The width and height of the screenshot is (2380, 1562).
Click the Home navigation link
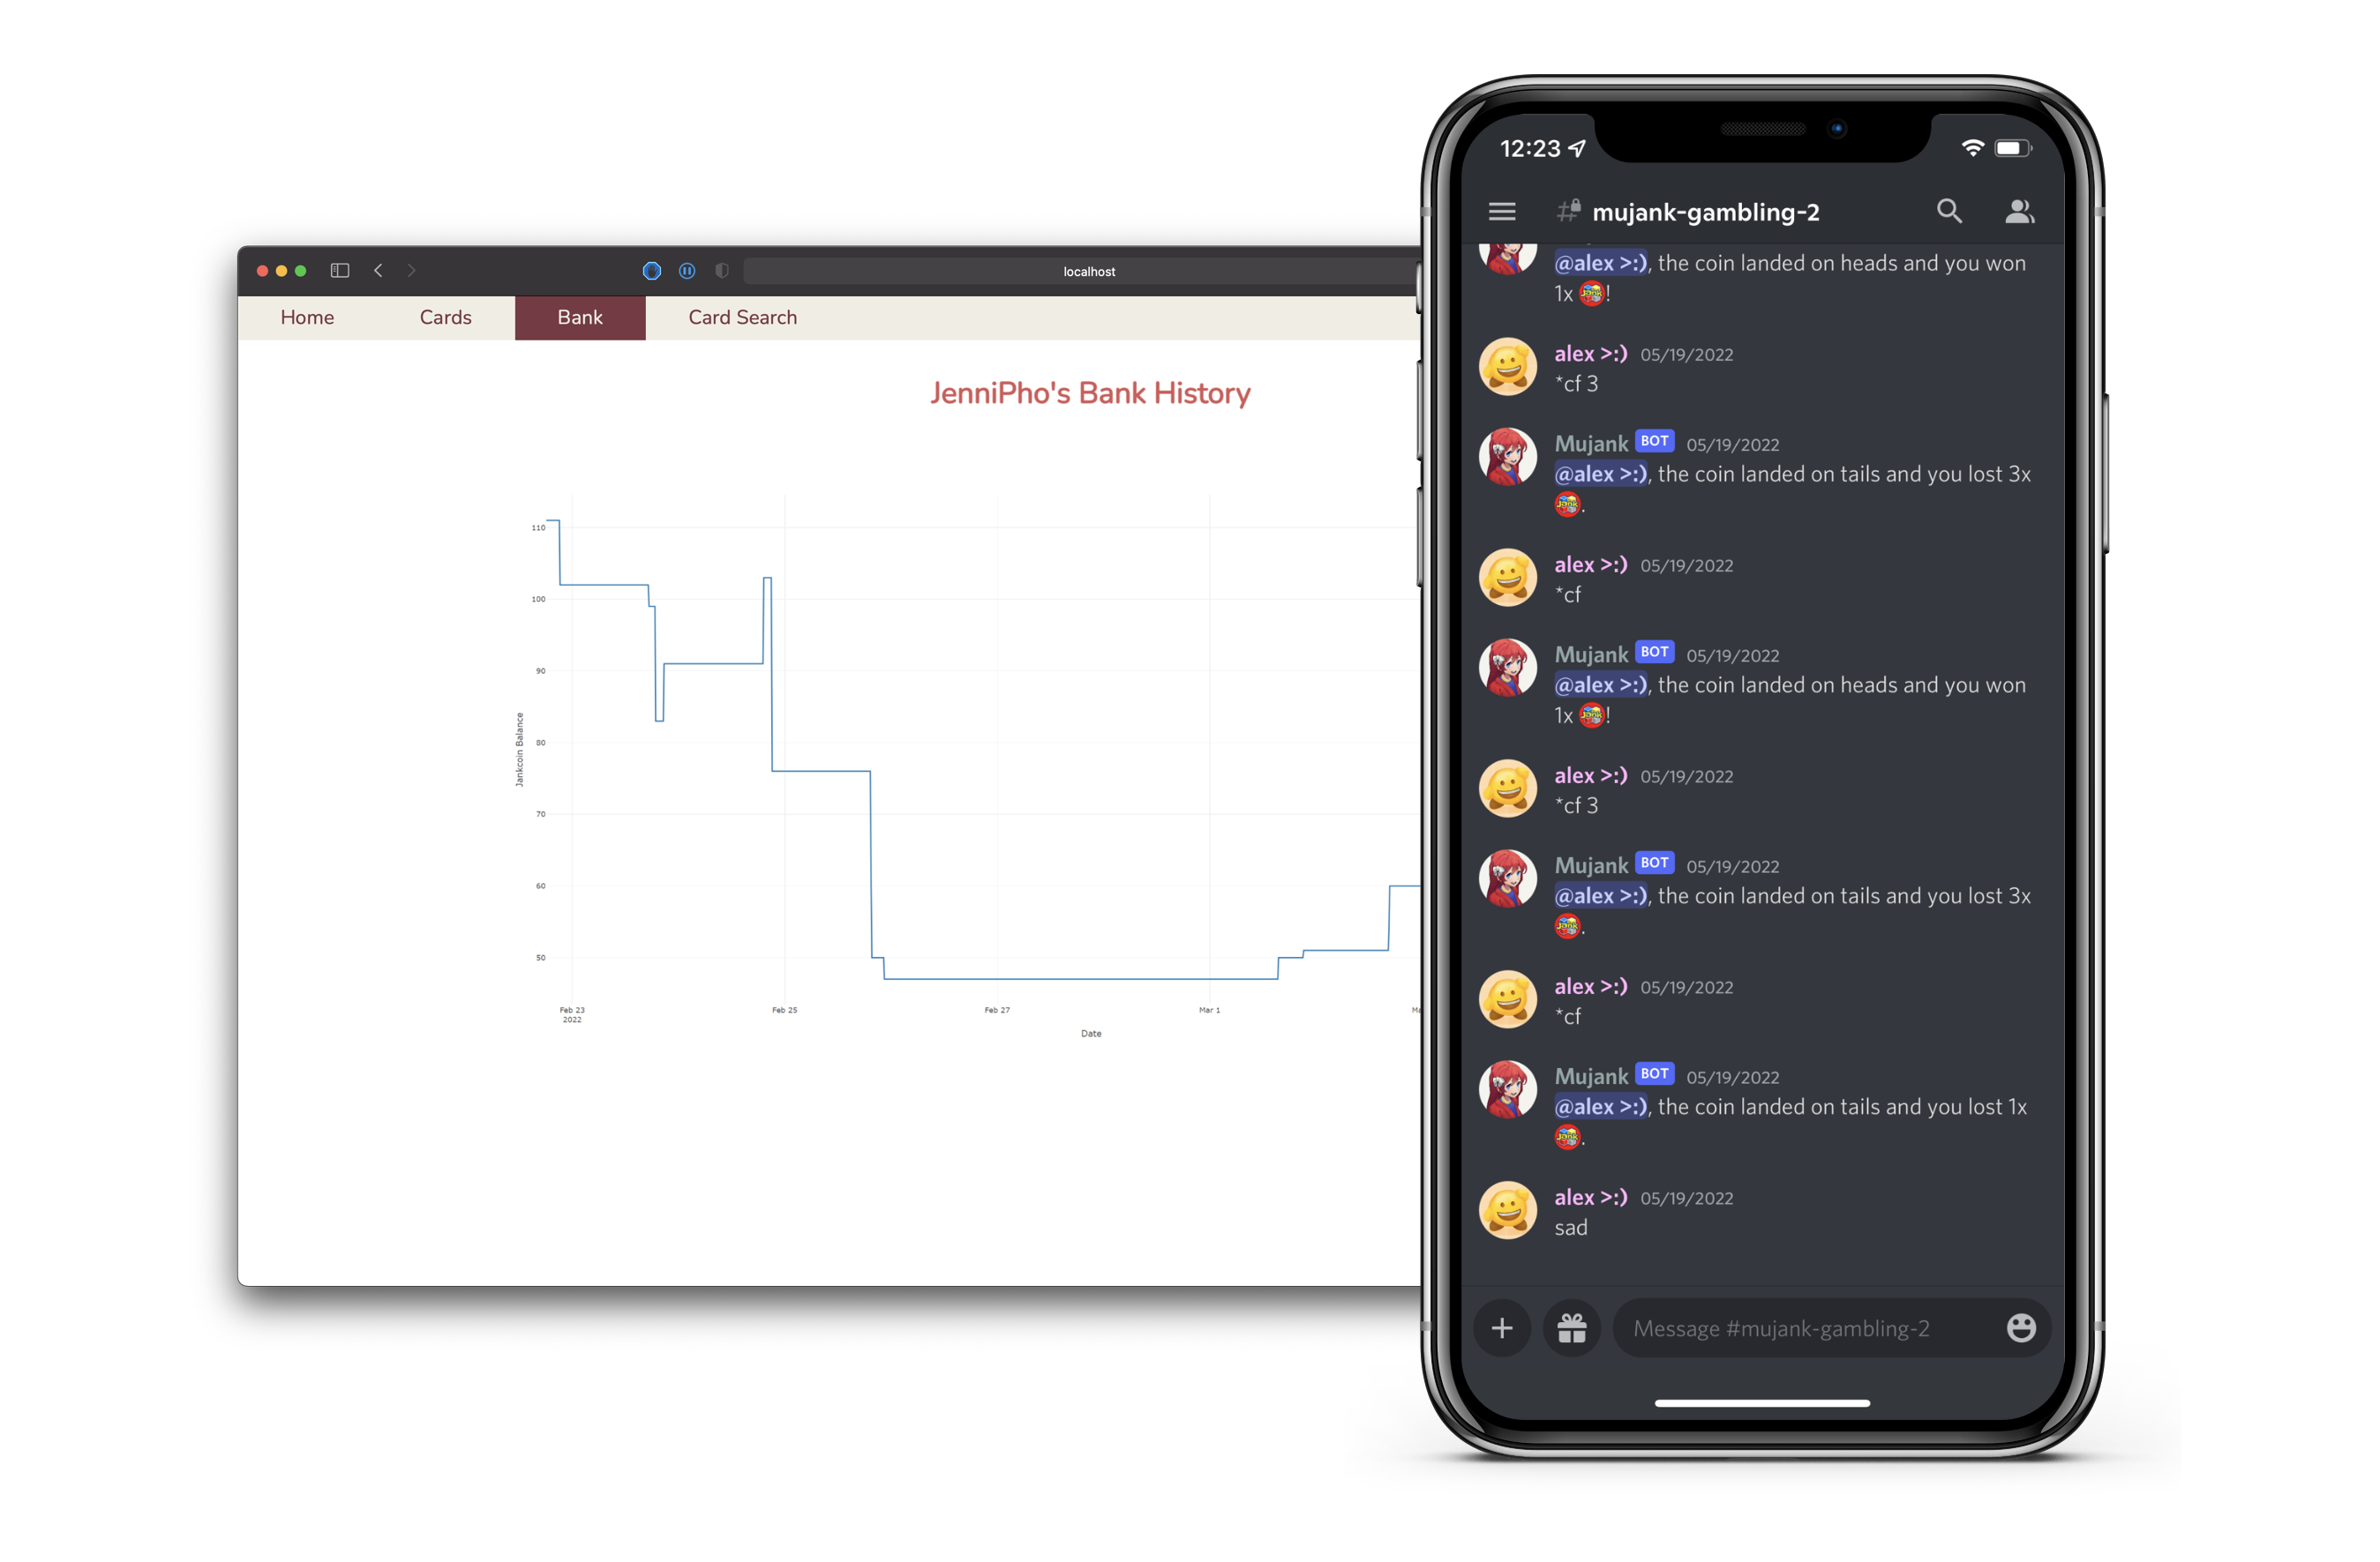(x=311, y=318)
